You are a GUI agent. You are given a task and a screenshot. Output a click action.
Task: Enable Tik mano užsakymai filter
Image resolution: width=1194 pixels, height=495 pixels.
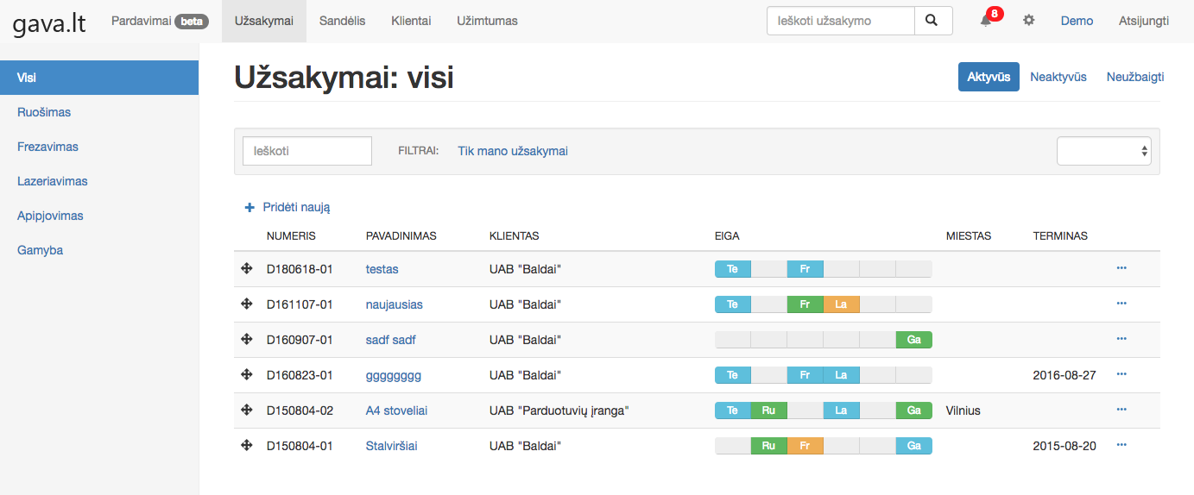pyautogui.click(x=512, y=151)
